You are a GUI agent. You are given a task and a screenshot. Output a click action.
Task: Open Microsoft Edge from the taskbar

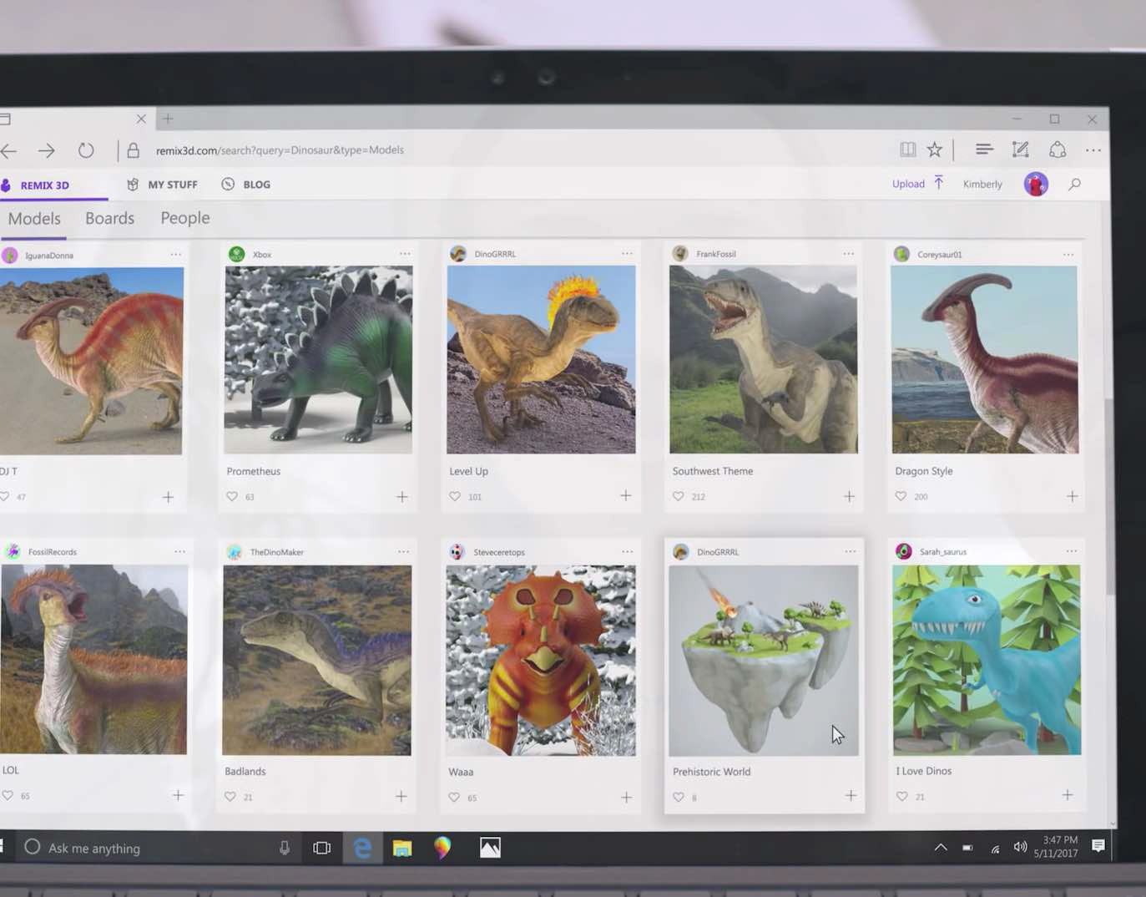coord(362,848)
